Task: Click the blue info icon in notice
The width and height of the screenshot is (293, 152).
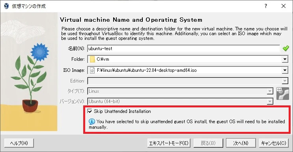Action: coord(92,122)
